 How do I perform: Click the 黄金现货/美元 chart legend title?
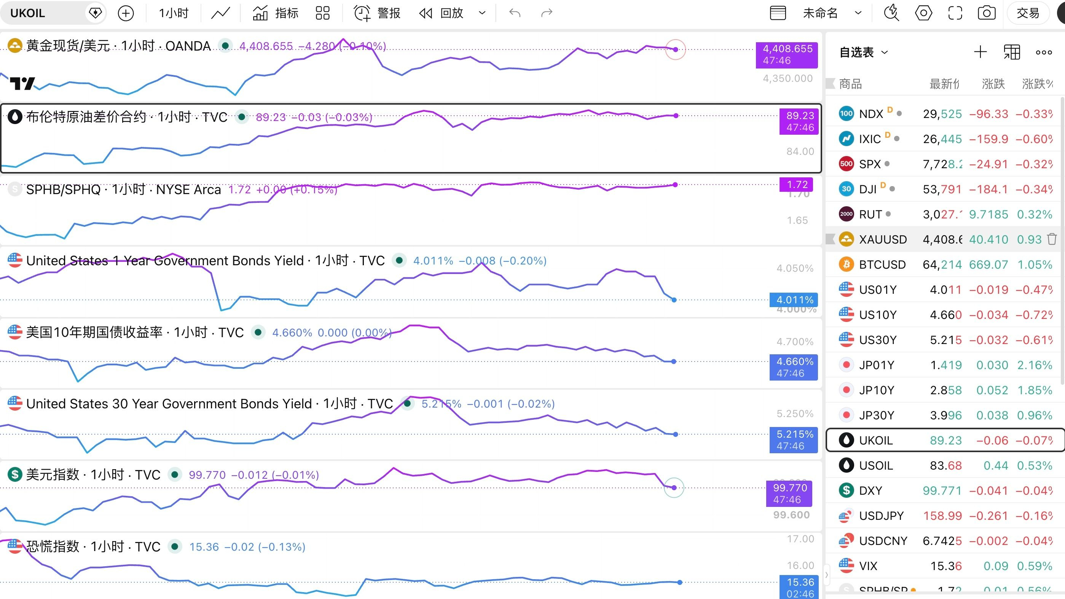(x=119, y=45)
